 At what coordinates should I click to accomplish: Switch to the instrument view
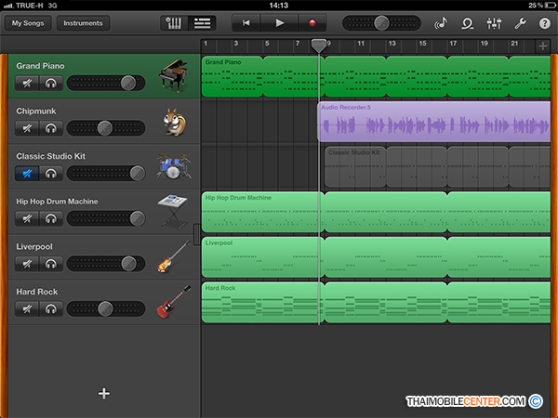click(174, 22)
